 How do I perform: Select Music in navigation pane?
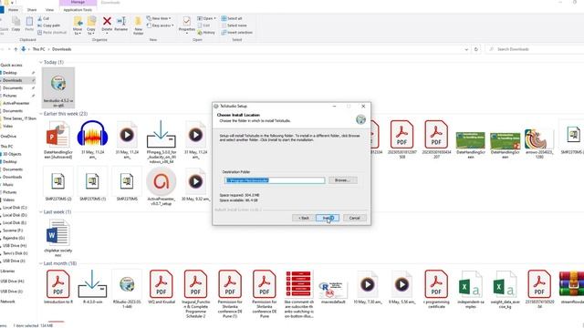pos(8,184)
